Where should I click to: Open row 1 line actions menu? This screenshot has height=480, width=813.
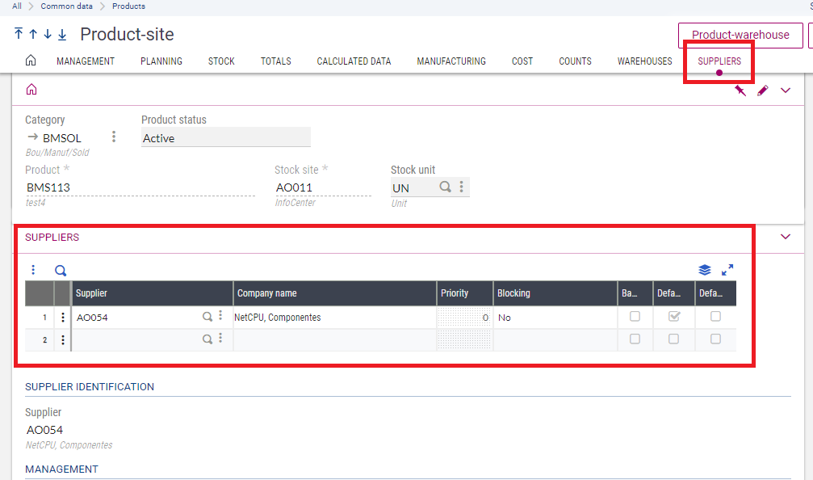pos(63,317)
